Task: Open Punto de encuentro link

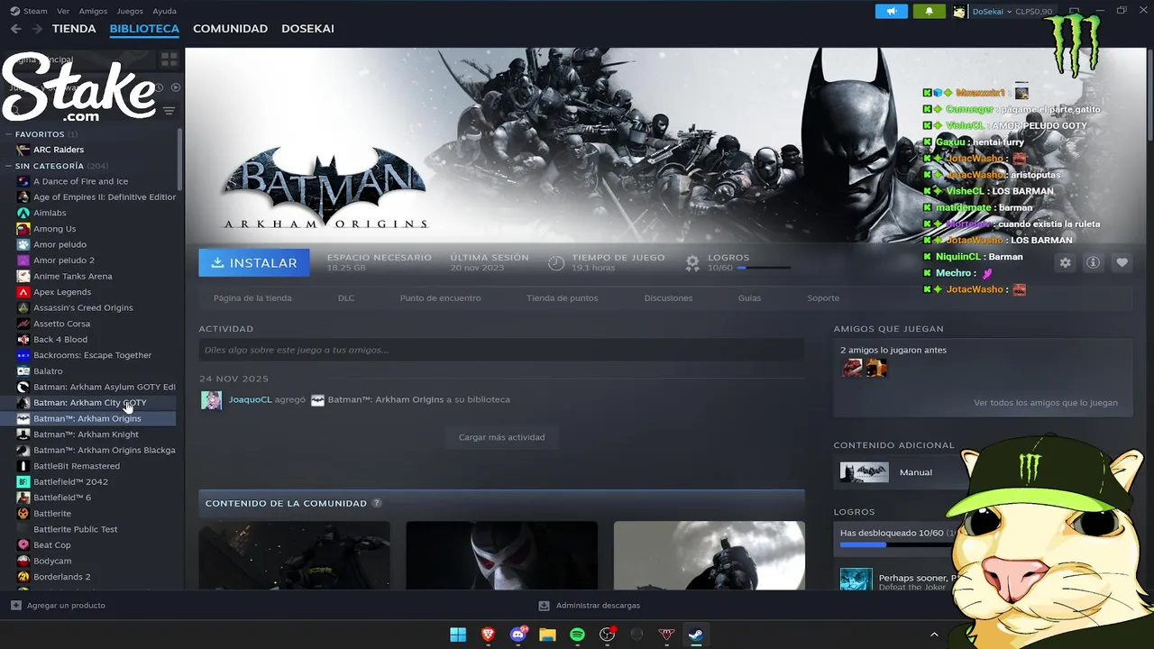Action: pyautogui.click(x=440, y=298)
